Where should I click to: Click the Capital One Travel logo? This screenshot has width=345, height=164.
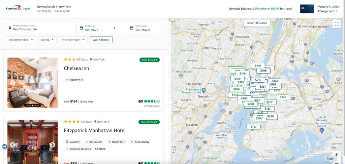tap(18, 8)
